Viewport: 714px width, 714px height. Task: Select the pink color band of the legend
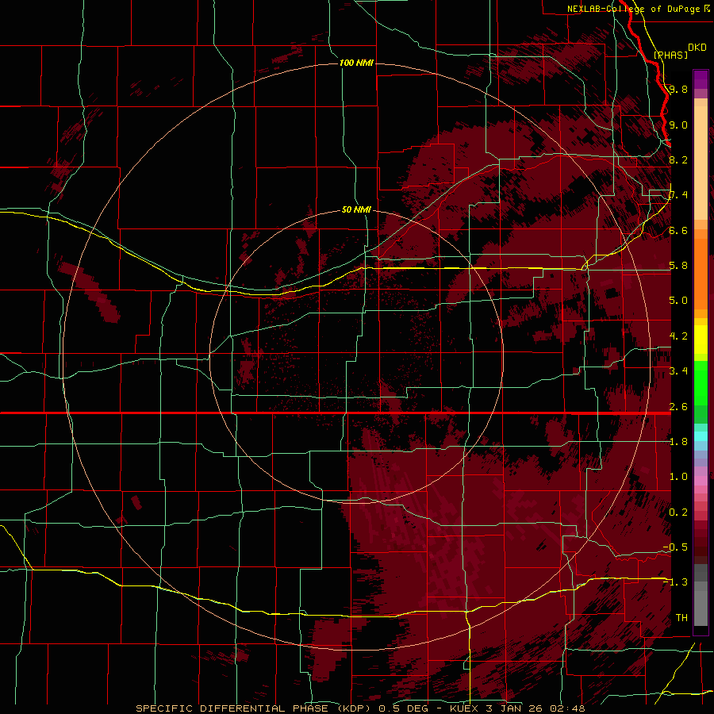coord(701,481)
